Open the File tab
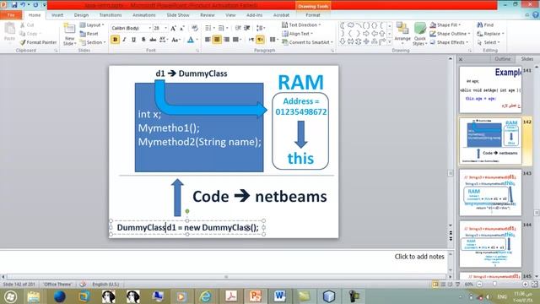The image size is (540, 304). coord(11,15)
